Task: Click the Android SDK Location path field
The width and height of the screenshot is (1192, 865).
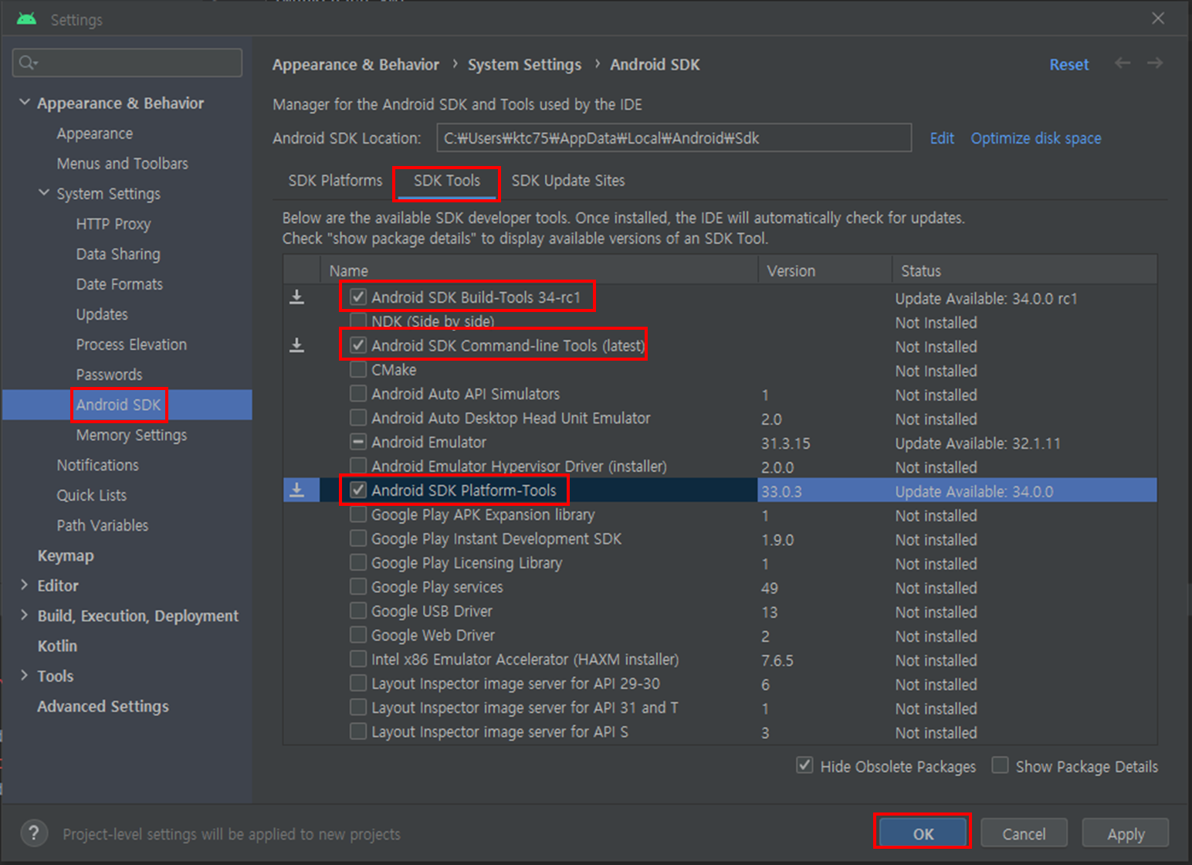Action: (x=674, y=137)
